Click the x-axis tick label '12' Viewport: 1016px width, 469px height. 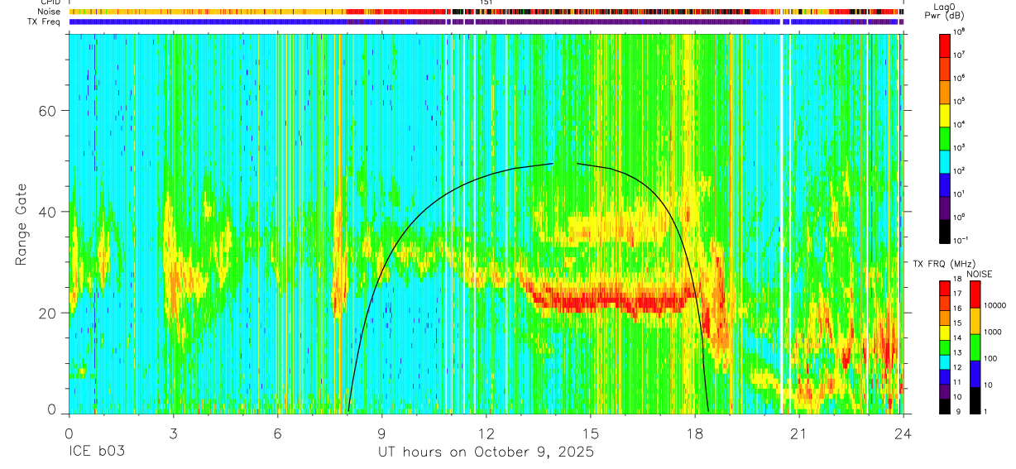486,433
